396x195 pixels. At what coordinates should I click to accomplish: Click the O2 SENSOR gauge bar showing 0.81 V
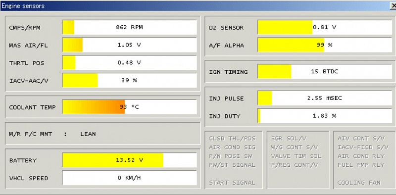click(x=325, y=27)
